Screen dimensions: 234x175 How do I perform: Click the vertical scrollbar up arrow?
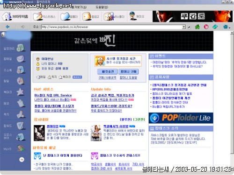click(232, 33)
